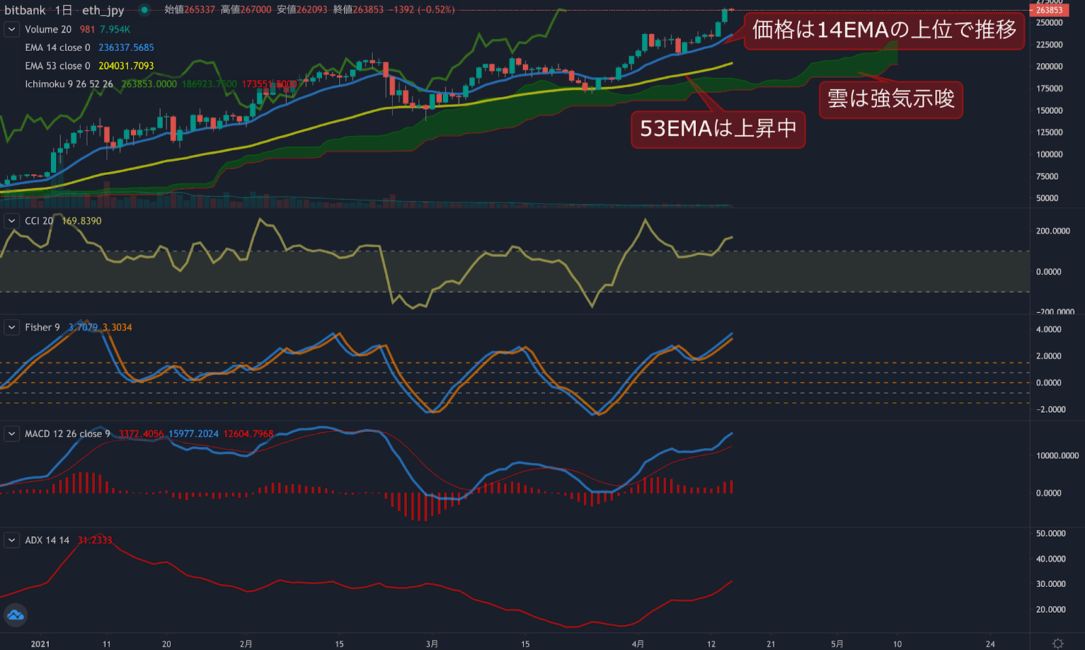Click the bitbank symbol name
The width and height of the screenshot is (1085, 650).
click(x=25, y=10)
